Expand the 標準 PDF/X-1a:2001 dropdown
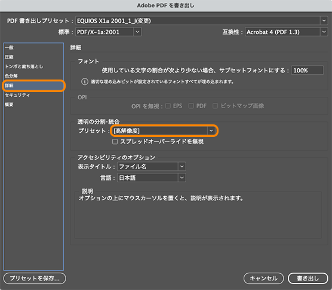The height and width of the screenshot is (290, 332). [x=137, y=32]
